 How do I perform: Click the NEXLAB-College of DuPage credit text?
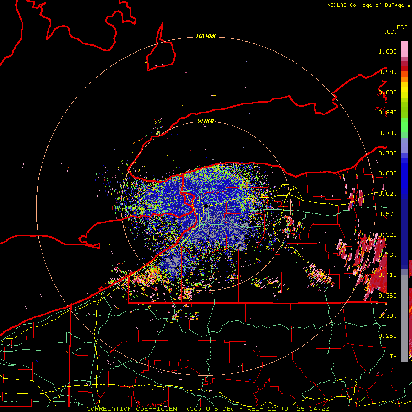(x=366, y=5)
